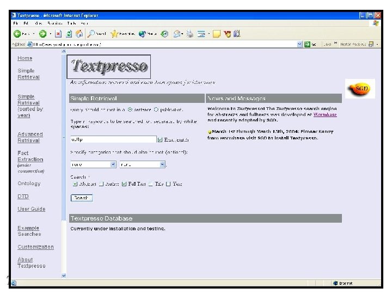The width and height of the screenshot is (392, 294).
Task: Open the Back button history dropdown arrow
Action: click(34, 34)
